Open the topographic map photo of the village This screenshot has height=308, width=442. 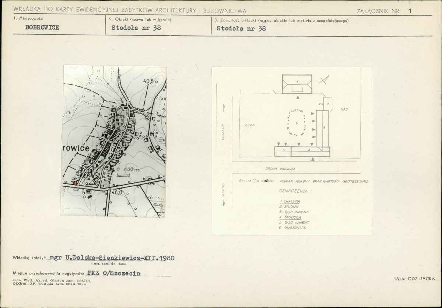pyautogui.click(x=114, y=141)
